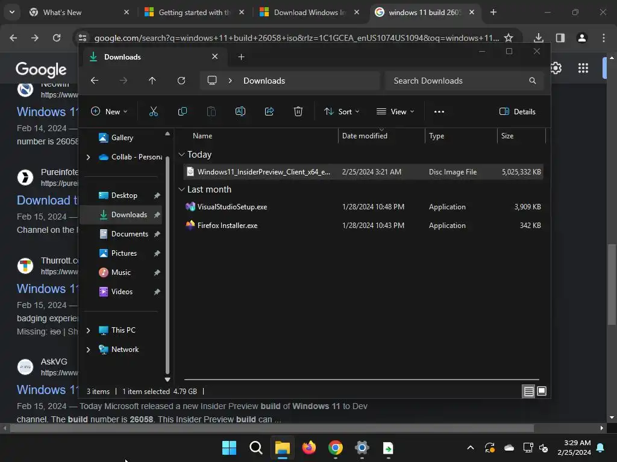Refresh the Downloads folder view

[x=181, y=81]
